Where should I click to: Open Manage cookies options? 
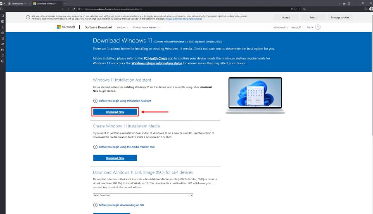[x=340, y=17]
